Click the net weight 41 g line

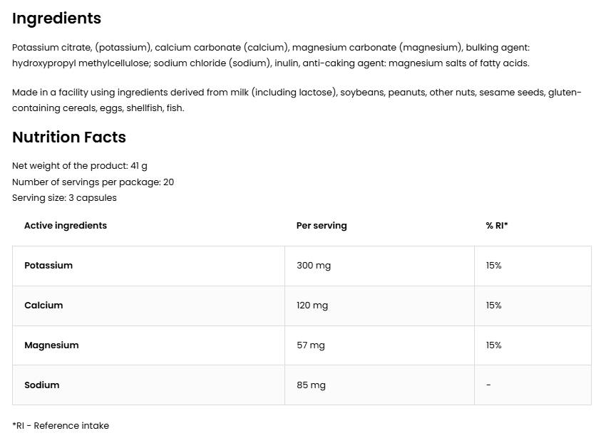80,166
